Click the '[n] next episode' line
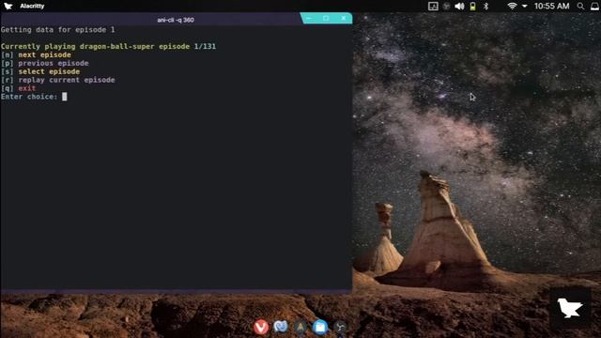 click(x=36, y=54)
